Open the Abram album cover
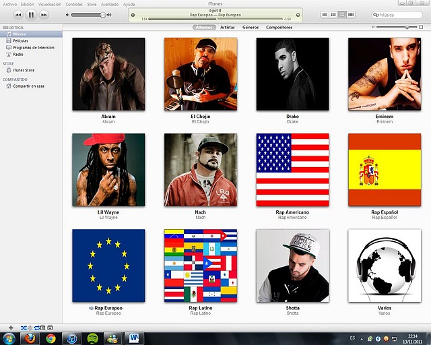The width and height of the screenshot is (431, 345). 108,74
